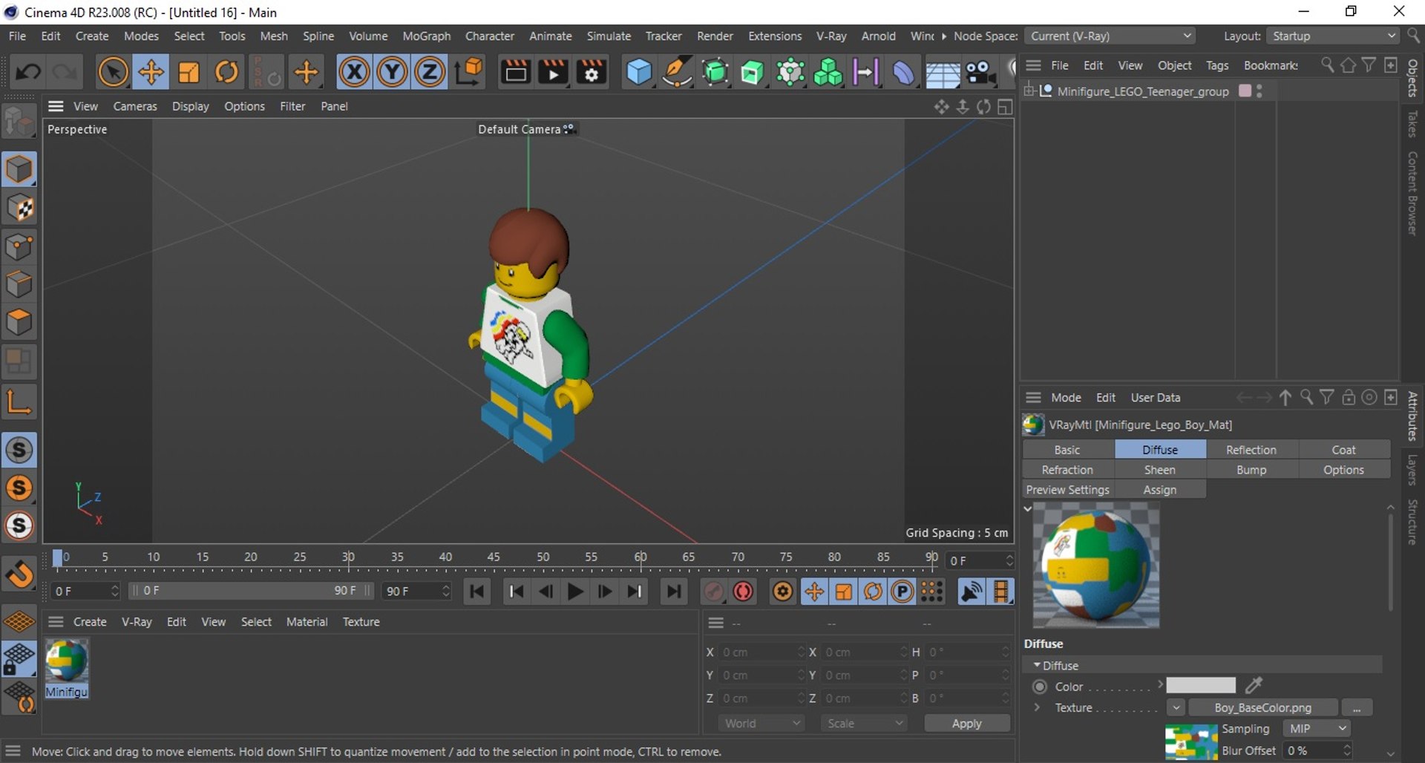The width and height of the screenshot is (1425, 763).
Task: Open material manager Texture menu
Action: pos(361,622)
